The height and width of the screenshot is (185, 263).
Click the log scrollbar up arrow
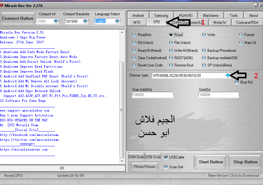(x=122, y=32)
